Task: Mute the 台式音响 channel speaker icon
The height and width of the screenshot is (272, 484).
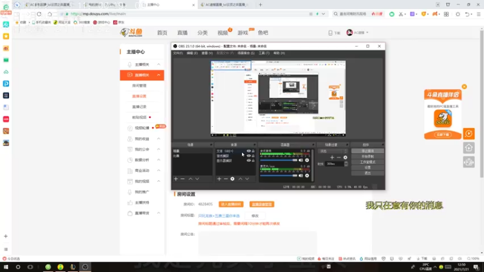Action: (301, 160)
